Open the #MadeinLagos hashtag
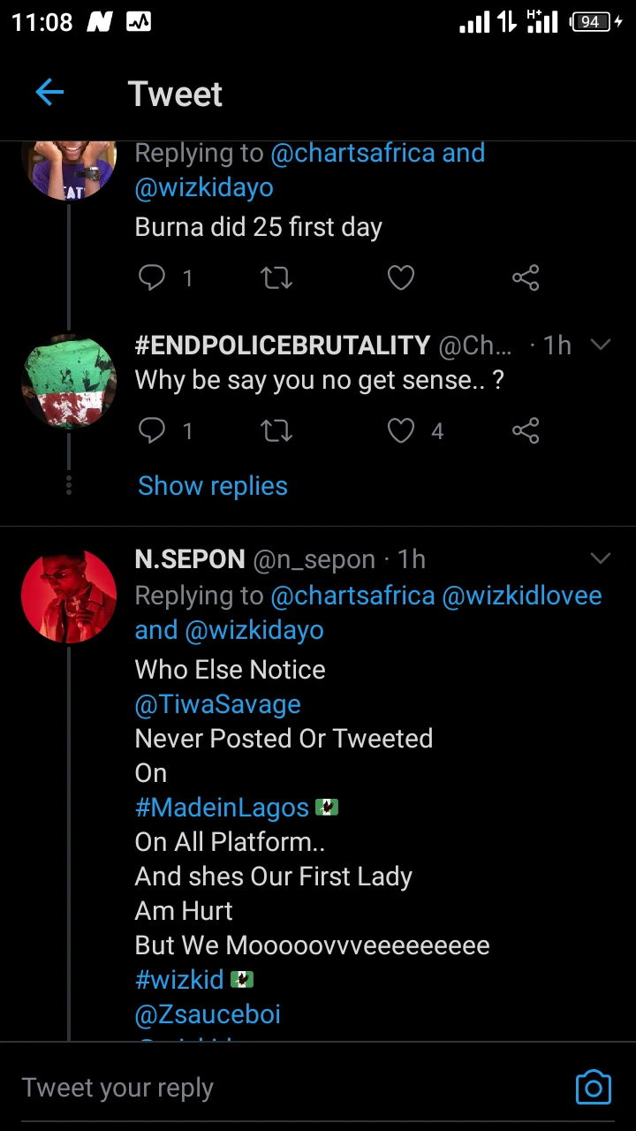 (x=222, y=807)
